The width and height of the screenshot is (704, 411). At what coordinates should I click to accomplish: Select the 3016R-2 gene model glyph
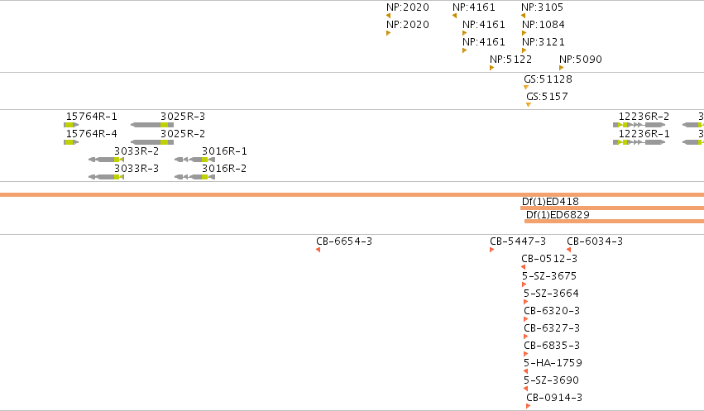[x=195, y=177]
